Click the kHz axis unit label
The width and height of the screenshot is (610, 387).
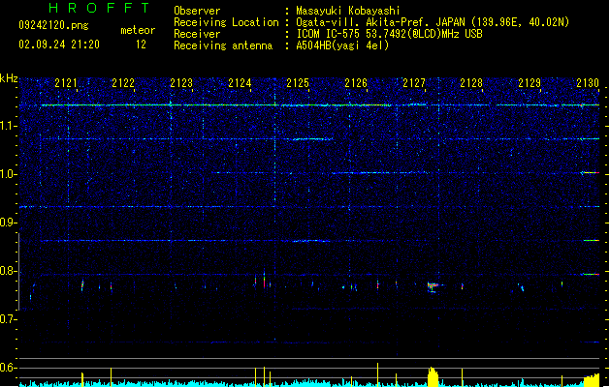(9, 78)
